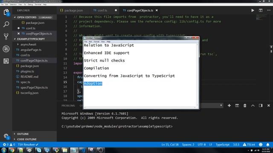This screenshot has height=153, width=273.
Task: Click the unsaved dot on the conf.ts tab
Action: click(116, 10)
